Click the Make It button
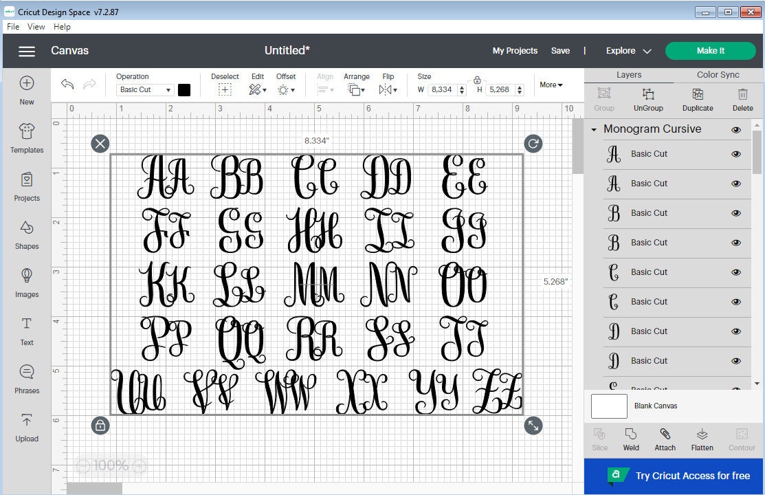This screenshot has width=765, height=495. 711,50
